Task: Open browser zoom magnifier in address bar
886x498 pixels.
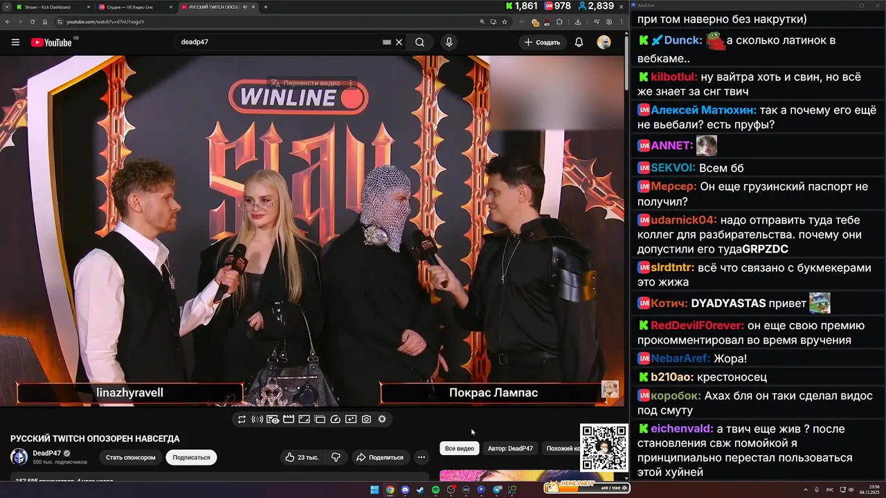Action: pos(482,22)
